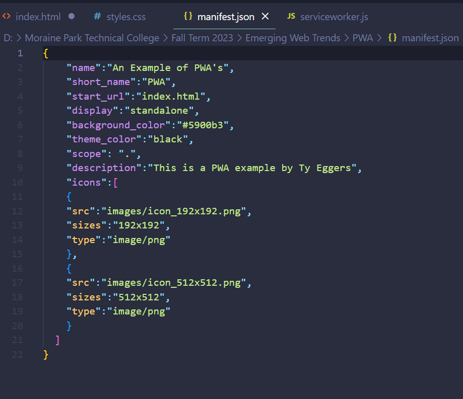Click the "image/png" value on line 19
This screenshot has width=463, height=399.
139,311
